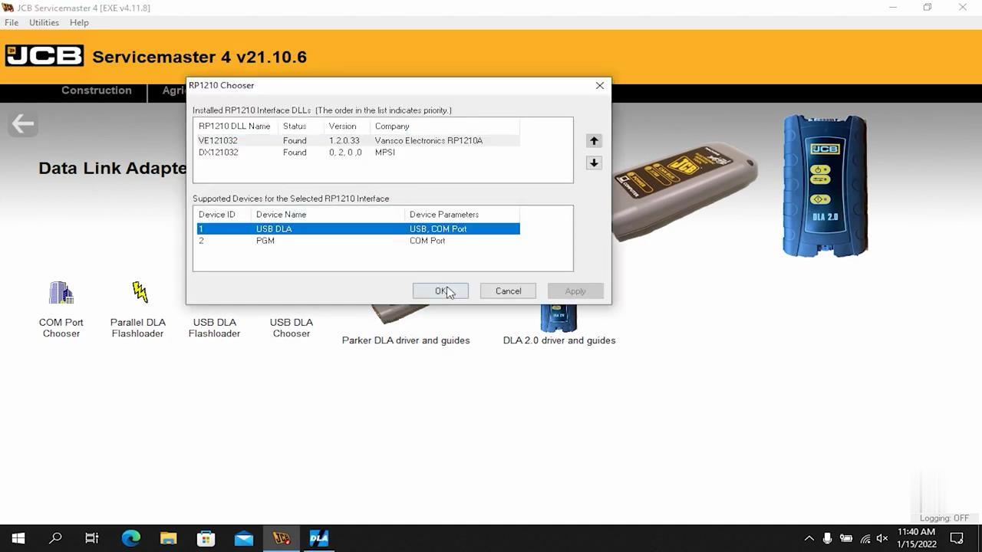Switch to DLA app in taskbar
The height and width of the screenshot is (552, 982).
tap(319, 538)
